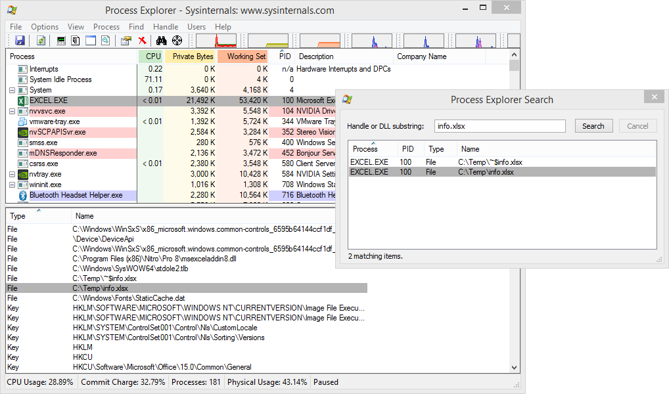This screenshot has width=669, height=394.
Task: Click the Process Explorer Search dialog title icon
Action: pos(347,99)
